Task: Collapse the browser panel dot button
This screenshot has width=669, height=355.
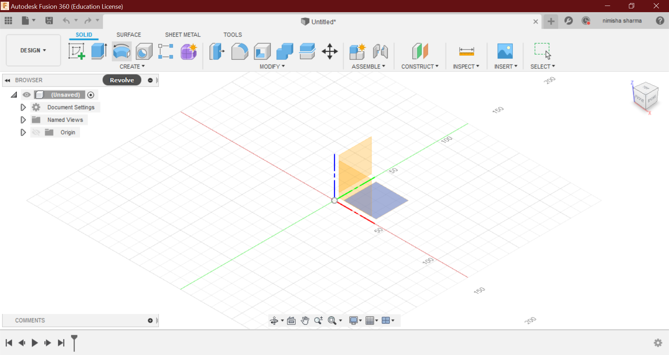Action: pyautogui.click(x=150, y=80)
